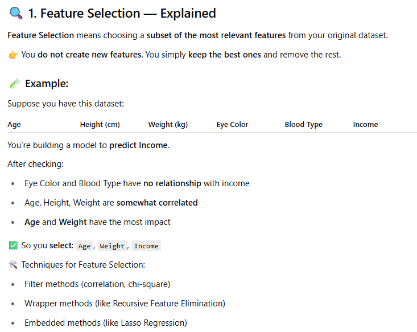The height and width of the screenshot is (332, 417).
Task: Click the Age table column header
Action: 14,125
